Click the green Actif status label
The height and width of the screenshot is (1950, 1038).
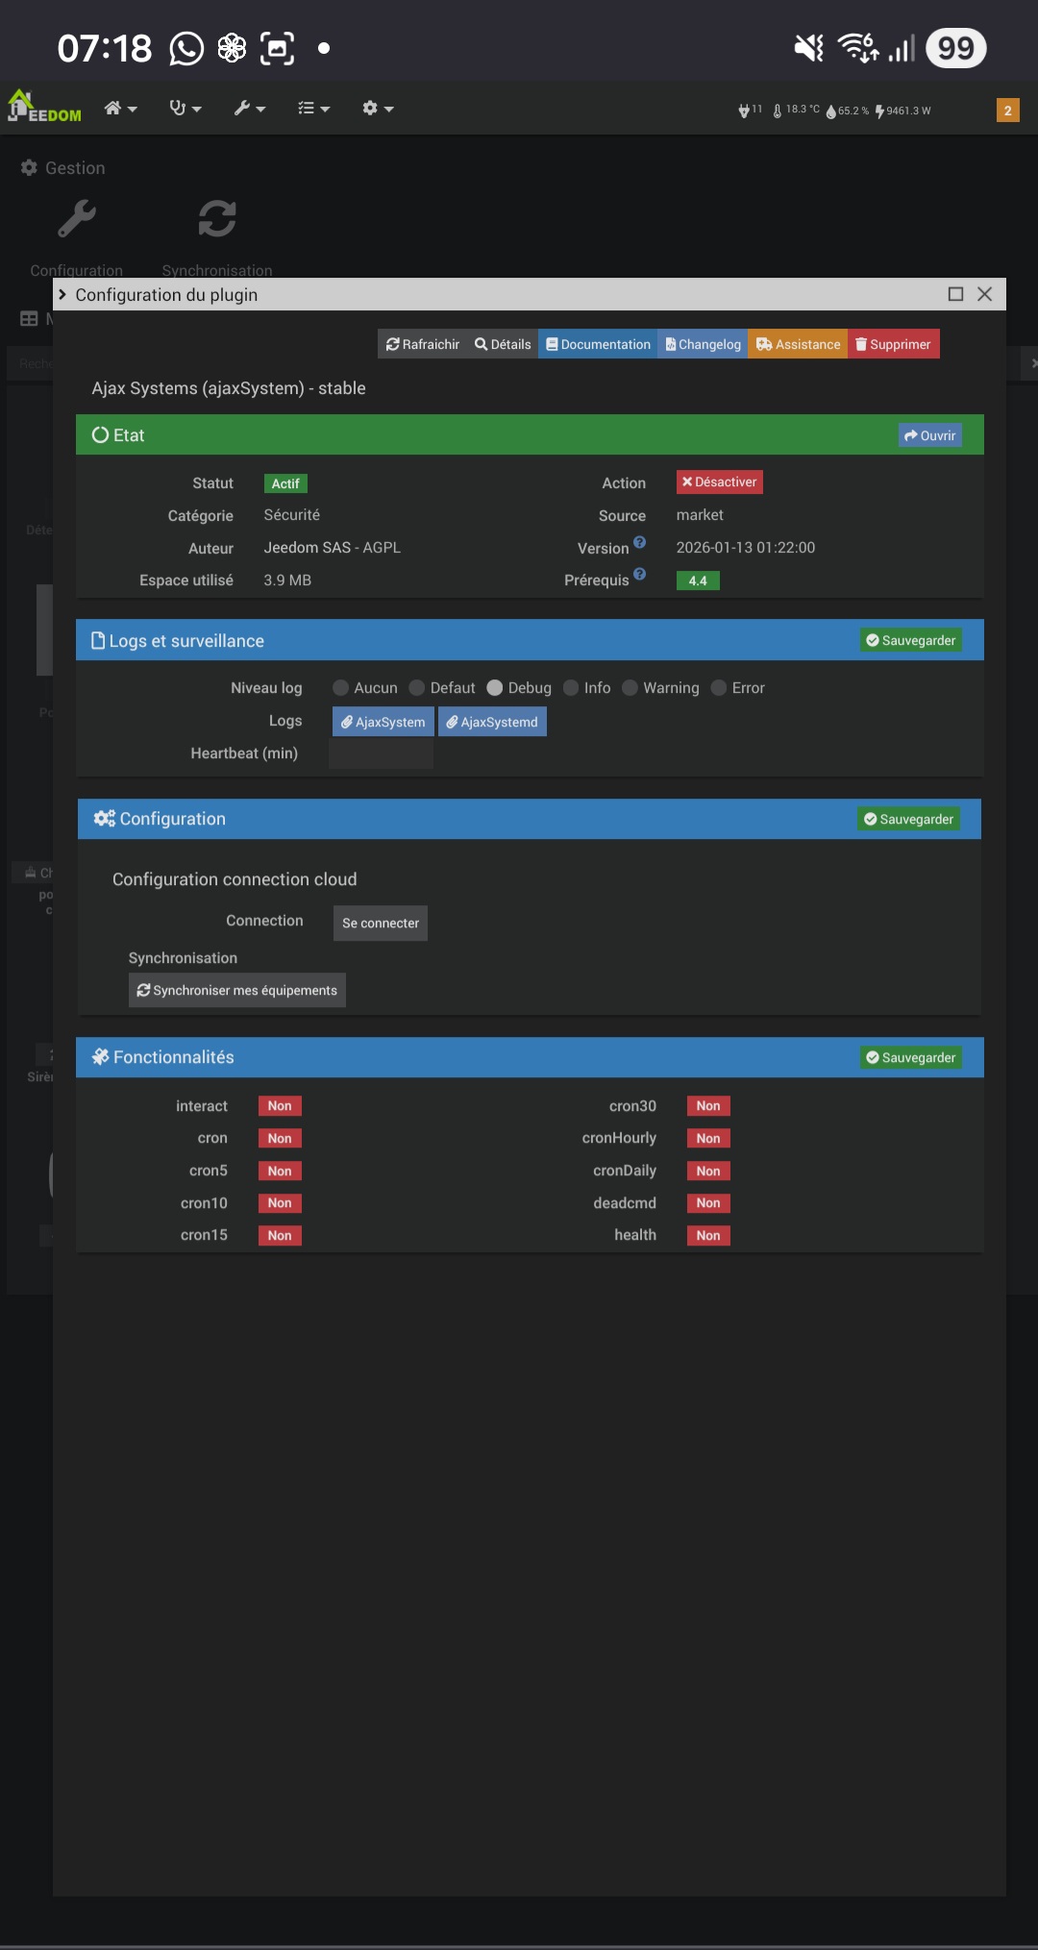285,483
